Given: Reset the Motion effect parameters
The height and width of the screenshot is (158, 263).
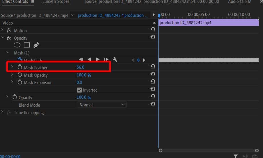Looking at the screenshot, I should (x=153, y=30).
